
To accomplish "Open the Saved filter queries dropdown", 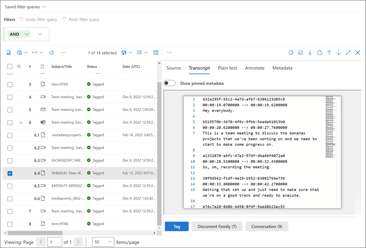I will [x=25, y=7].
